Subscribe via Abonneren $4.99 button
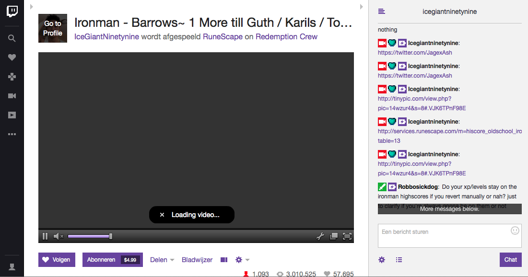 tap(113, 260)
